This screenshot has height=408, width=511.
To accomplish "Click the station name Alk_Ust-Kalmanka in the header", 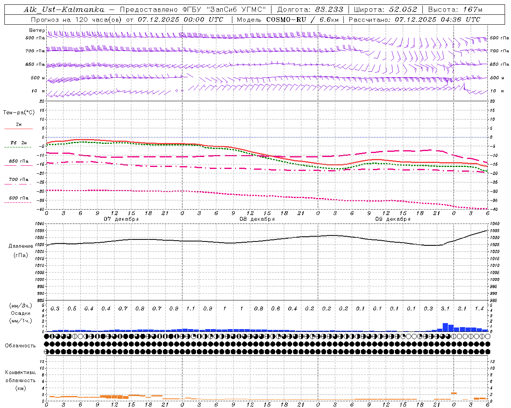I will click(x=64, y=10).
